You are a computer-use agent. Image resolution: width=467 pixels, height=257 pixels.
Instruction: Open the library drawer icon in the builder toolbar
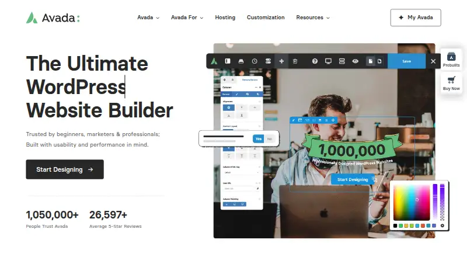[x=241, y=61]
